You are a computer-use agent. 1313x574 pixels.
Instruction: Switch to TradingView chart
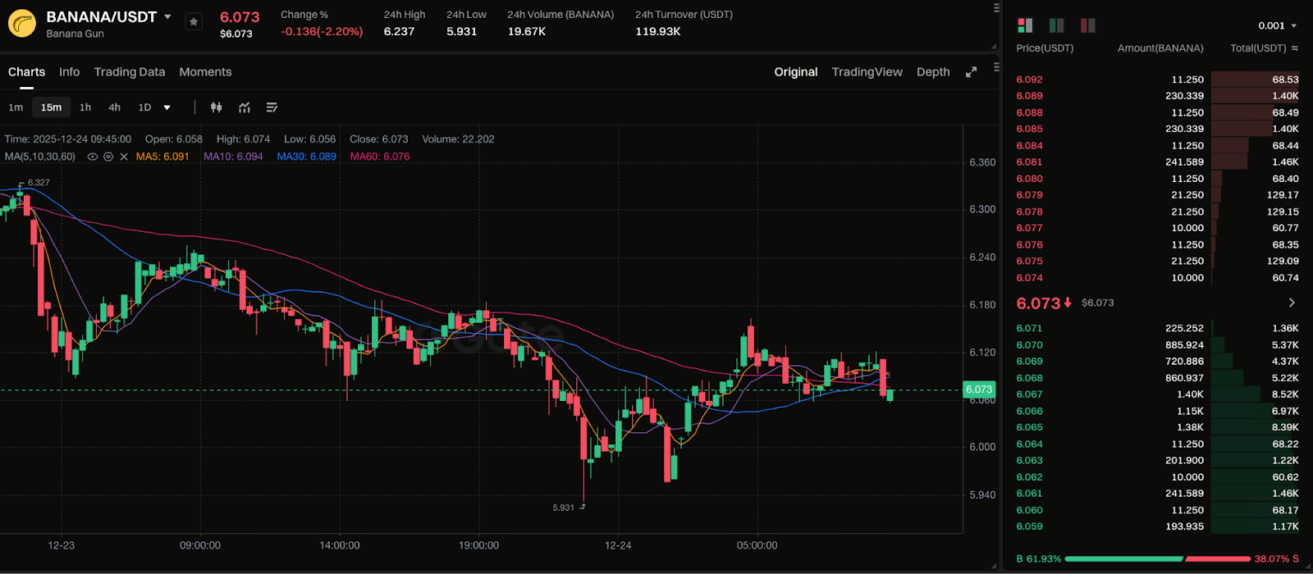coord(867,72)
